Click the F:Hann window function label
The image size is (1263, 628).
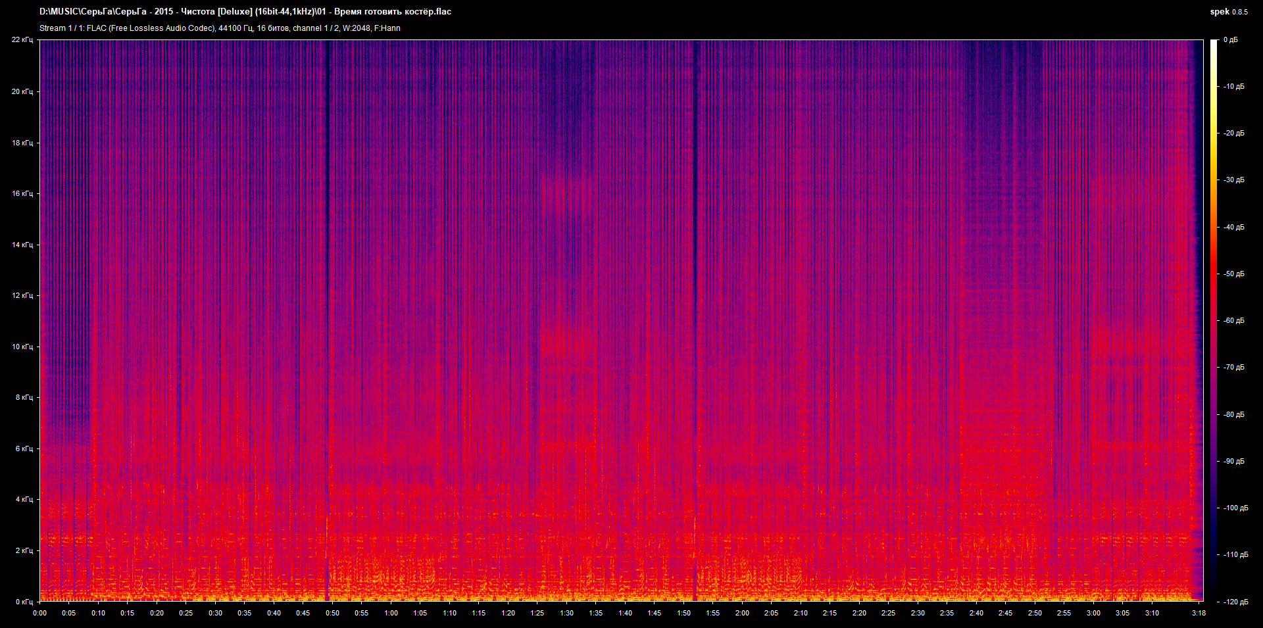click(391, 28)
